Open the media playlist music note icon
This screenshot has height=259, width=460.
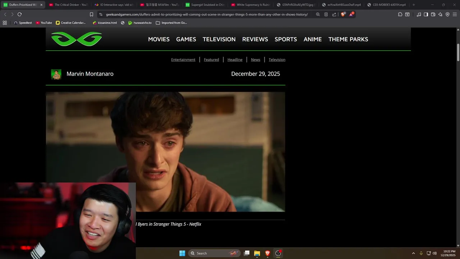(x=419, y=14)
